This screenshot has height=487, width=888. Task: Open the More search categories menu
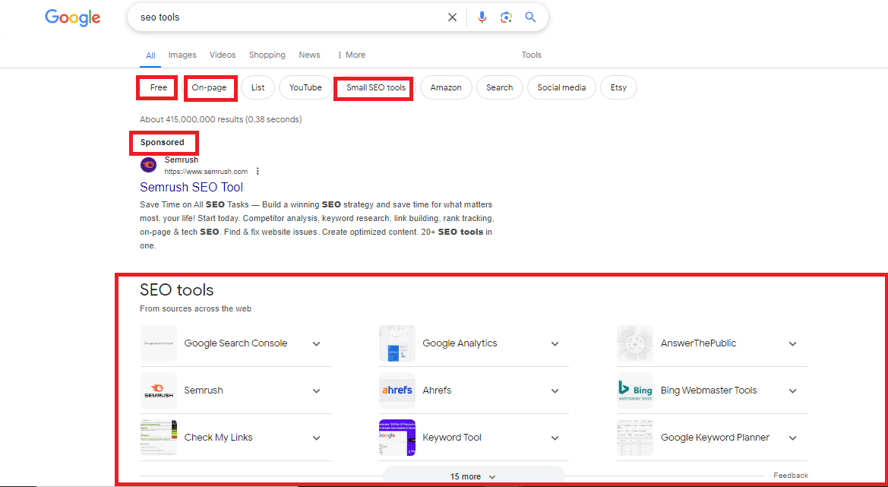(x=351, y=55)
